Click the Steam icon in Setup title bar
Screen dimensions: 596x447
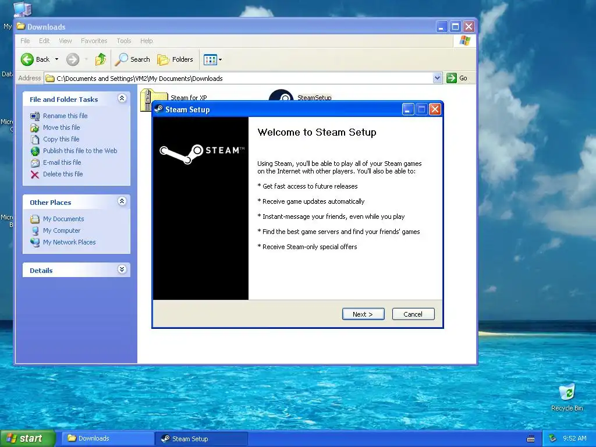click(158, 109)
